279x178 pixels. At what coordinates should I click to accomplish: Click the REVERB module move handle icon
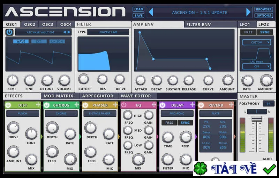tap(231, 105)
